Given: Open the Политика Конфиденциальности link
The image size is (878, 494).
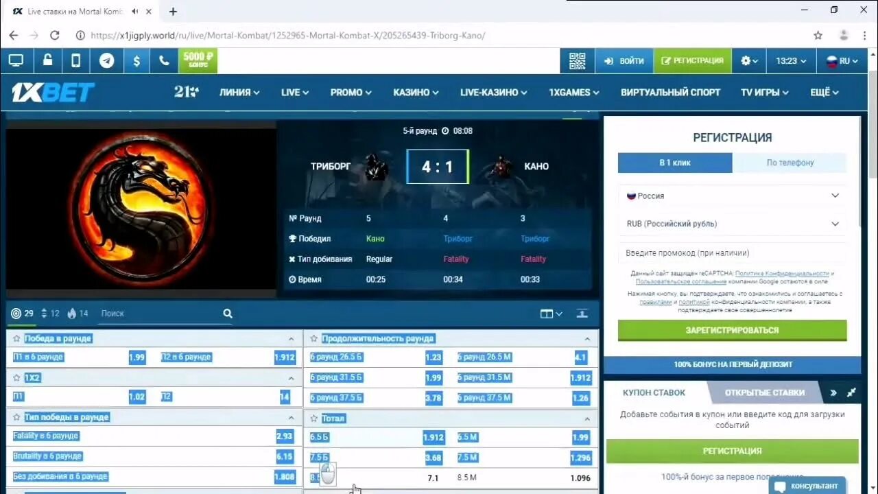Looking at the screenshot, I should pyautogui.click(x=781, y=273).
